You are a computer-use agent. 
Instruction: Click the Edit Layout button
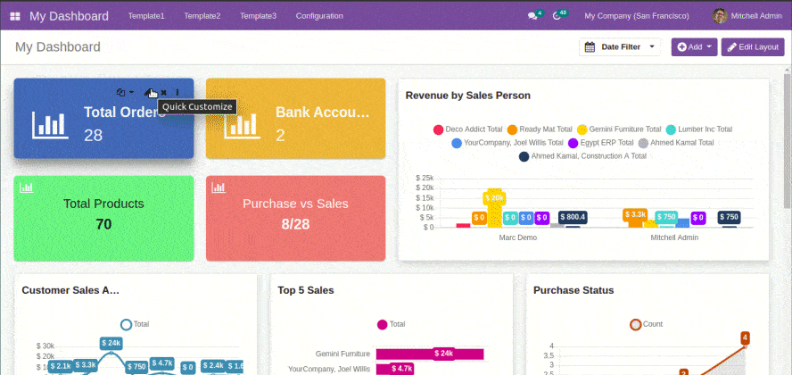753,47
